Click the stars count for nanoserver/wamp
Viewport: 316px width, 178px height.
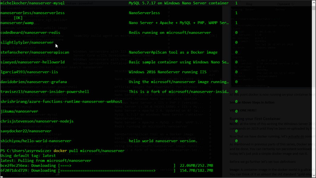click(x=236, y=23)
